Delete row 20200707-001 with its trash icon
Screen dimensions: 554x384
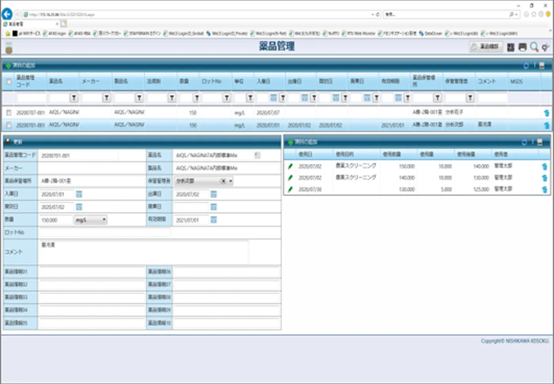tap(546, 113)
